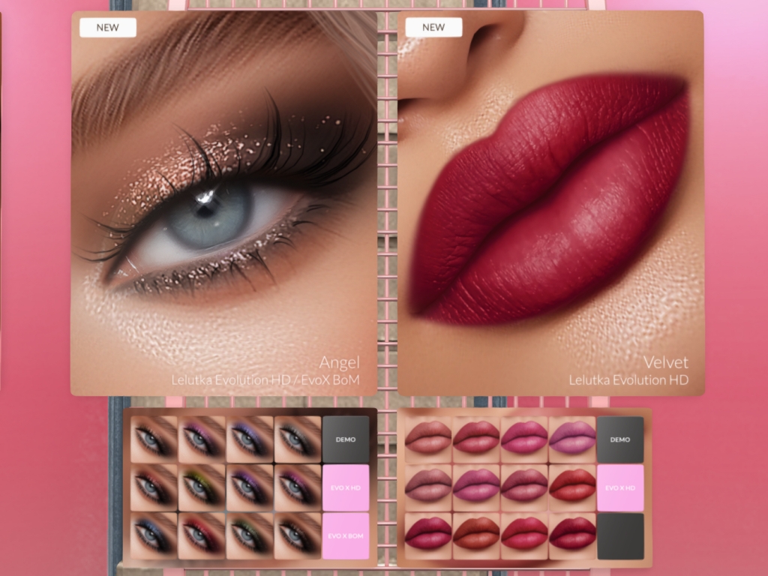Open the Velvet lipstick product poster

pos(550,202)
